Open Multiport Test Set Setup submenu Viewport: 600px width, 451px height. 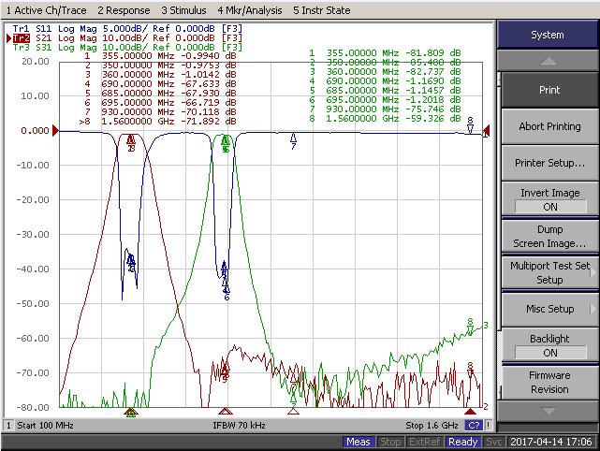tap(549, 272)
